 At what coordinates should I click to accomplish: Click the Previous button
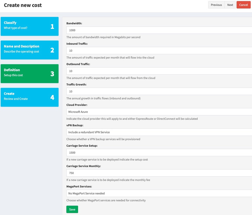pyautogui.click(x=216, y=5)
